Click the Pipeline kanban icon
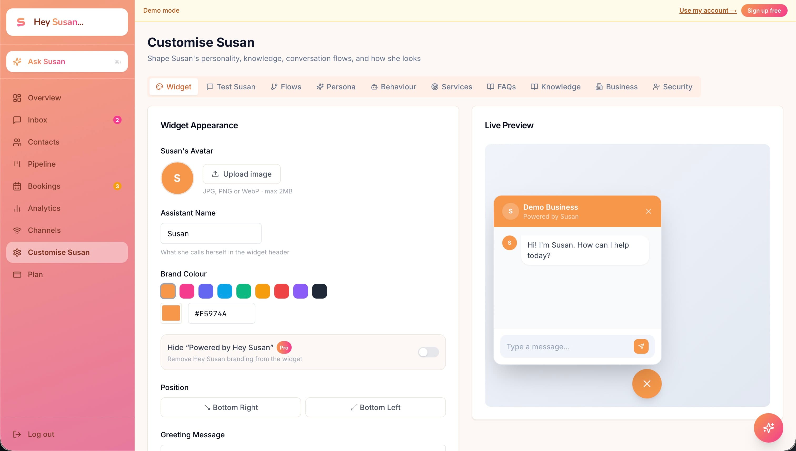The image size is (796, 451). 17,164
